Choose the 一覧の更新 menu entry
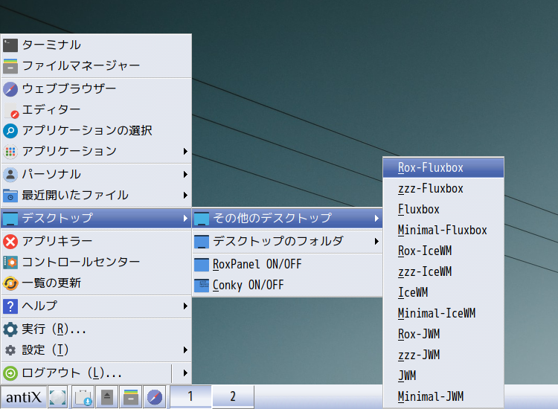Viewport: 558px width, 409px height. pos(97,283)
